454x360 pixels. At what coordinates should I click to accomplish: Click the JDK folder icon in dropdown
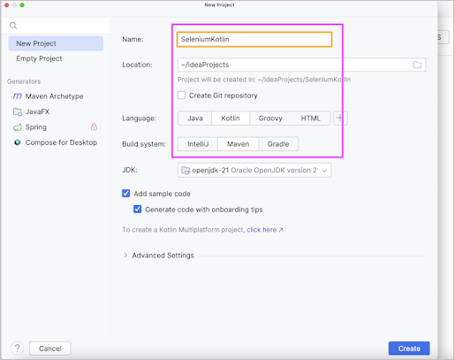point(185,170)
